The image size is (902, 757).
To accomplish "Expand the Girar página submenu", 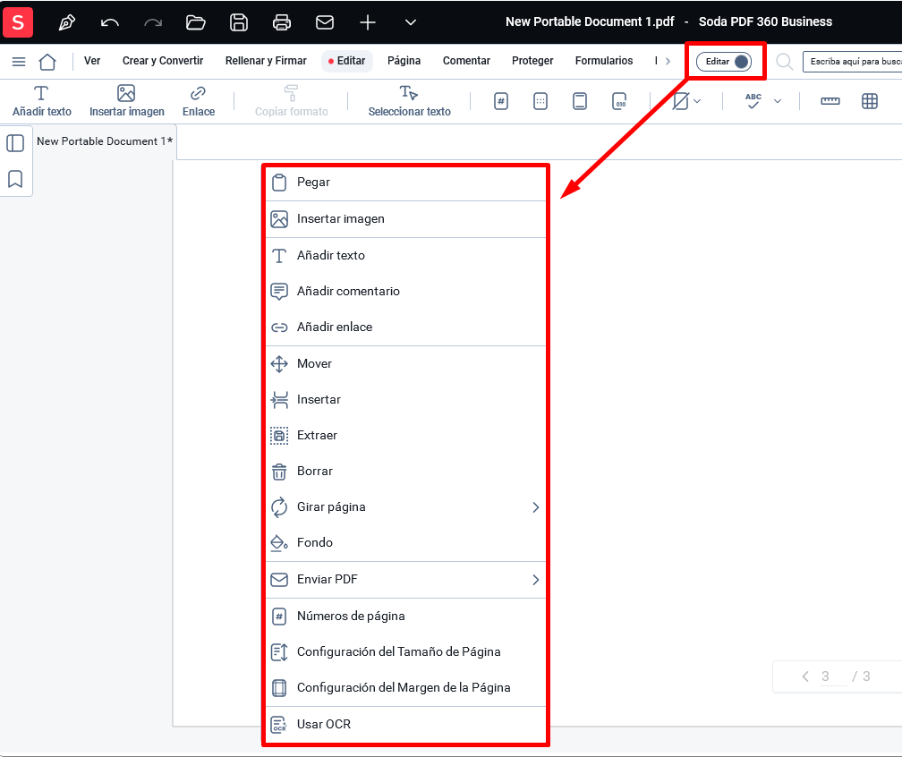I will 405,506.
